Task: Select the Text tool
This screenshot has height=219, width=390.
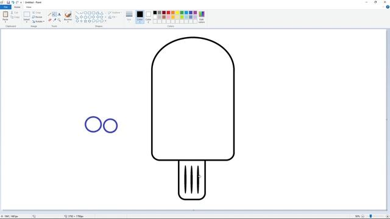Action: (59, 15)
